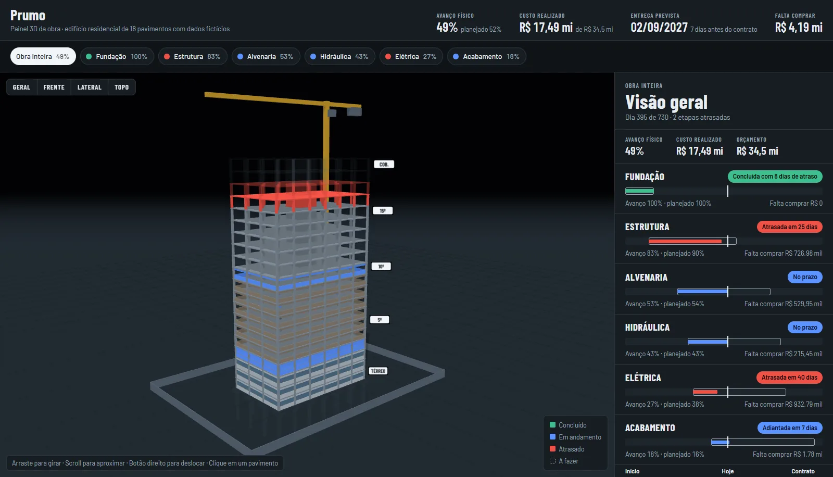Click the Elétrica progress bar
Screen dimensions: 833x477
pos(724,392)
